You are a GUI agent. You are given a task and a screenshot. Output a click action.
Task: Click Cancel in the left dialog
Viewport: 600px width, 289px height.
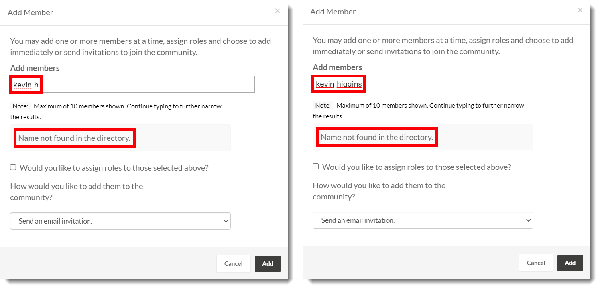(x=234, y=264)
